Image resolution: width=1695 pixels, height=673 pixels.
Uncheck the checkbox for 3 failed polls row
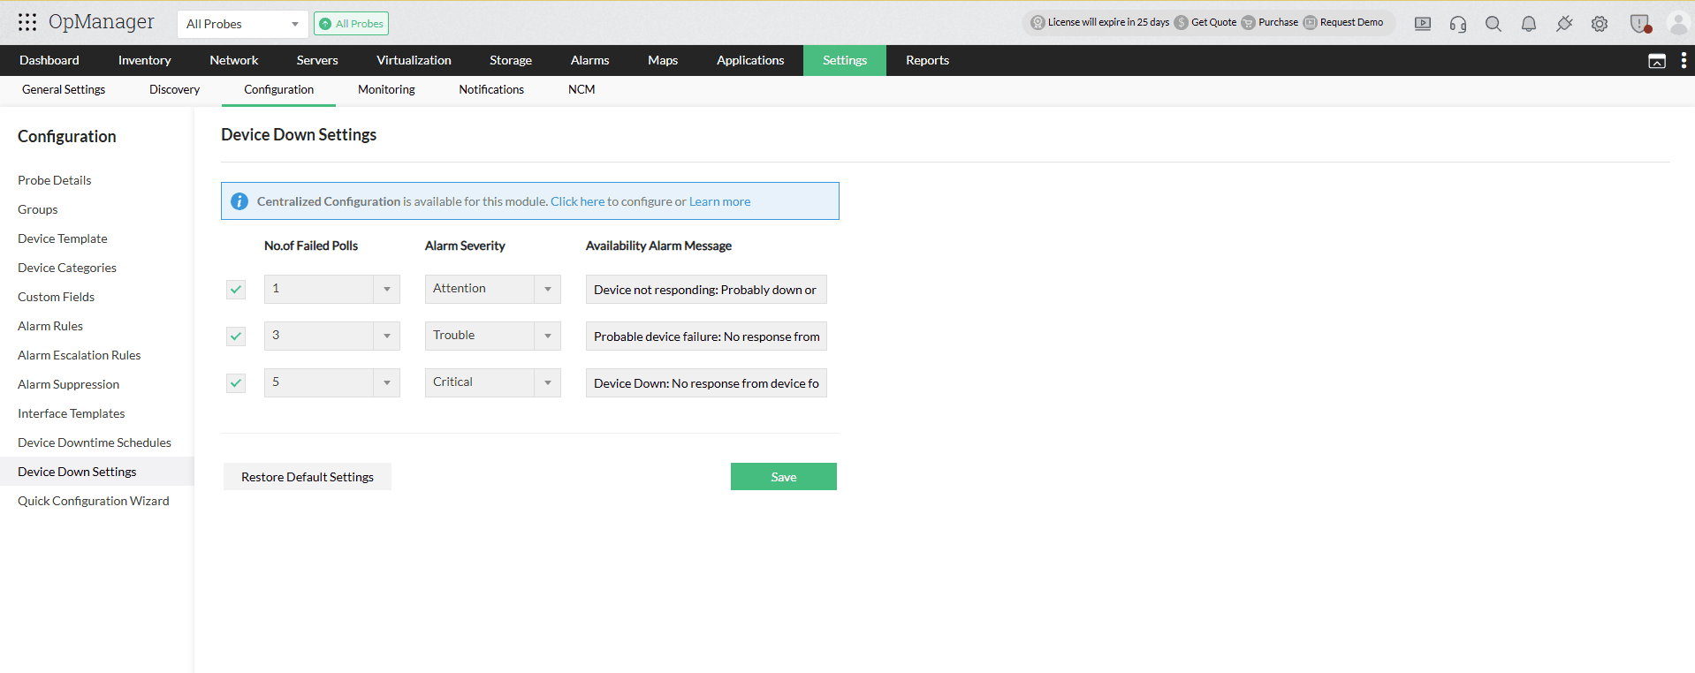click(x=236, y=336)
